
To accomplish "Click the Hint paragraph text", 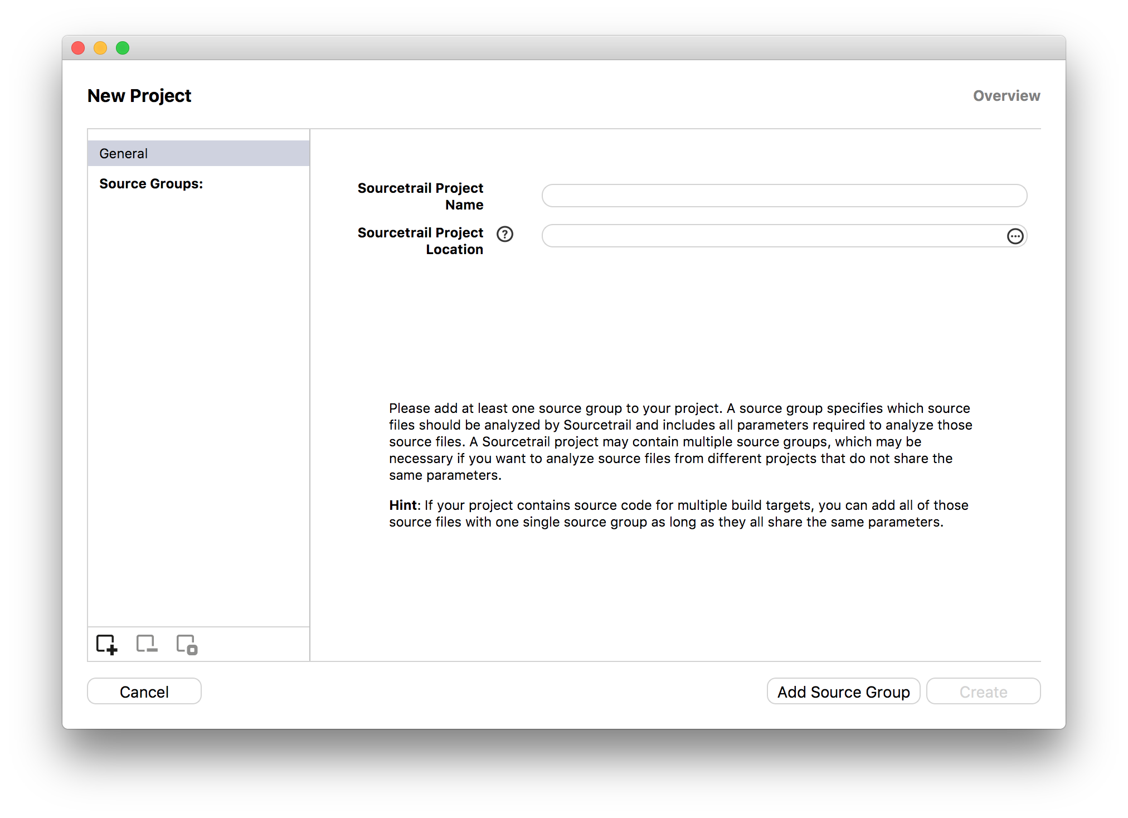I will tap(678, 513).
